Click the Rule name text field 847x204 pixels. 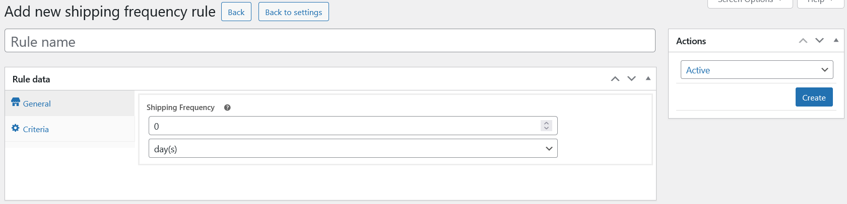coord(330,41)
